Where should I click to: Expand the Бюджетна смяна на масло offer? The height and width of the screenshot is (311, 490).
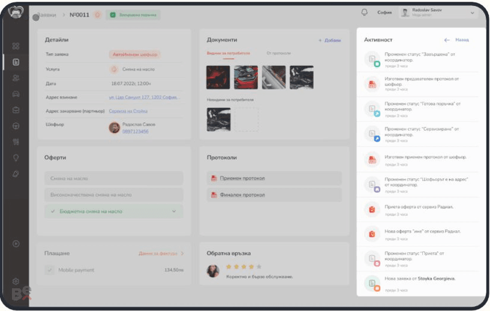click(114, 211)
